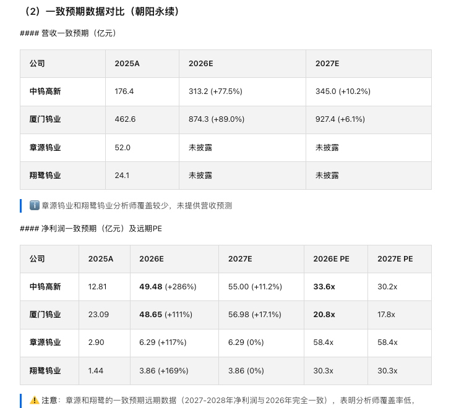The width and height of the screenshot is (451, 408).
Task: Click net profit value 2.90
Action: tap(96, 342)
